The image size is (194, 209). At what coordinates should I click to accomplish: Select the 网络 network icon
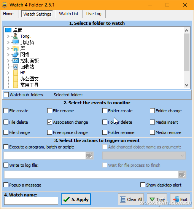coord(16,54)
